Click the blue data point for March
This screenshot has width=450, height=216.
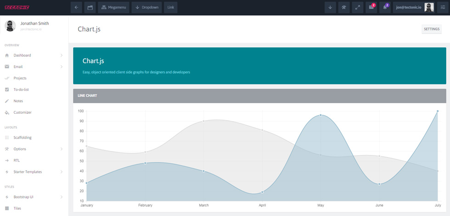[x=203, y=171]
